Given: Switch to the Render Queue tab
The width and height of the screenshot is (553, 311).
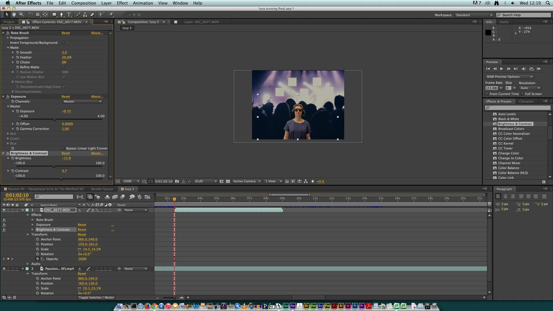Looking at the screenshot, I should pos(102,189).
